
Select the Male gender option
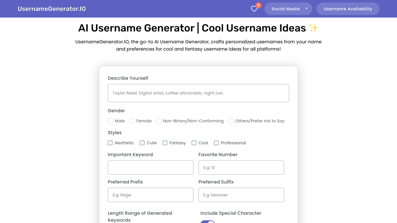pos(110,121)
